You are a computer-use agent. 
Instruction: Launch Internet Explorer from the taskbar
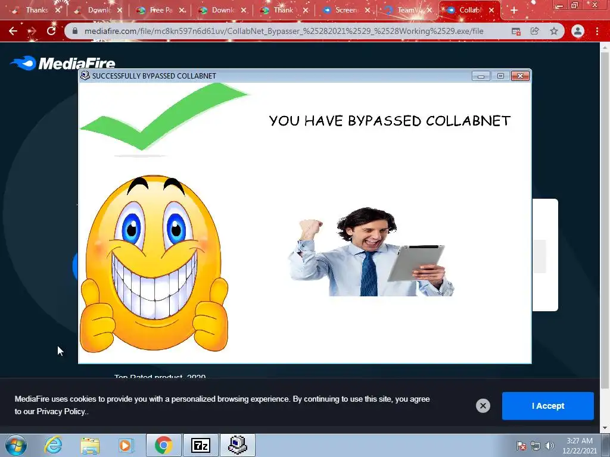point(53,445)
